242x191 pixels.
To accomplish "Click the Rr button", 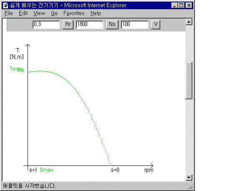I will tap(68, 24).
